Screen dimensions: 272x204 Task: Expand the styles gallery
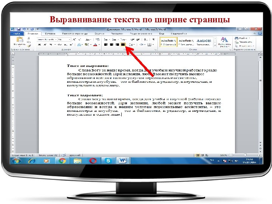point(215,46)
